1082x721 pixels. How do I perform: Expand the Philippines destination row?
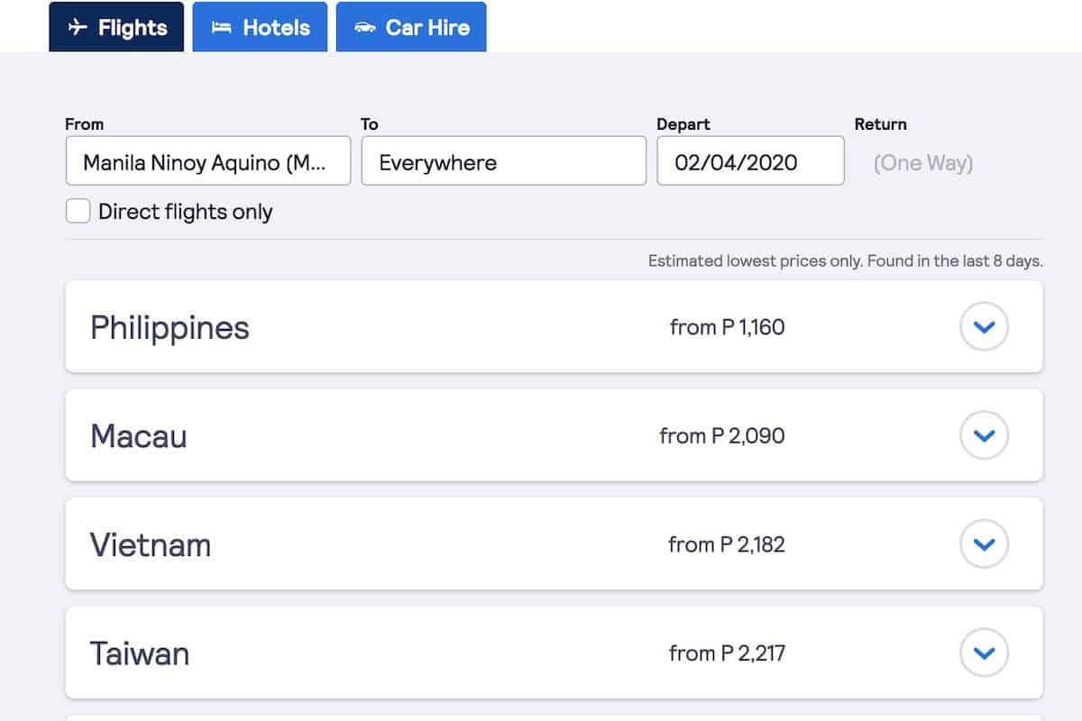pyautogui.click(x=984, y=327)
